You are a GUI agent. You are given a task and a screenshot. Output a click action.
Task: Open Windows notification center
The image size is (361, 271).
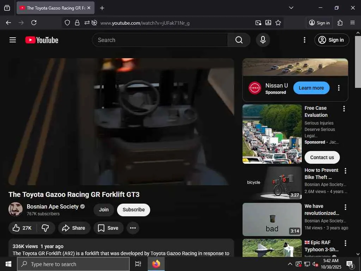click(350, 264)
